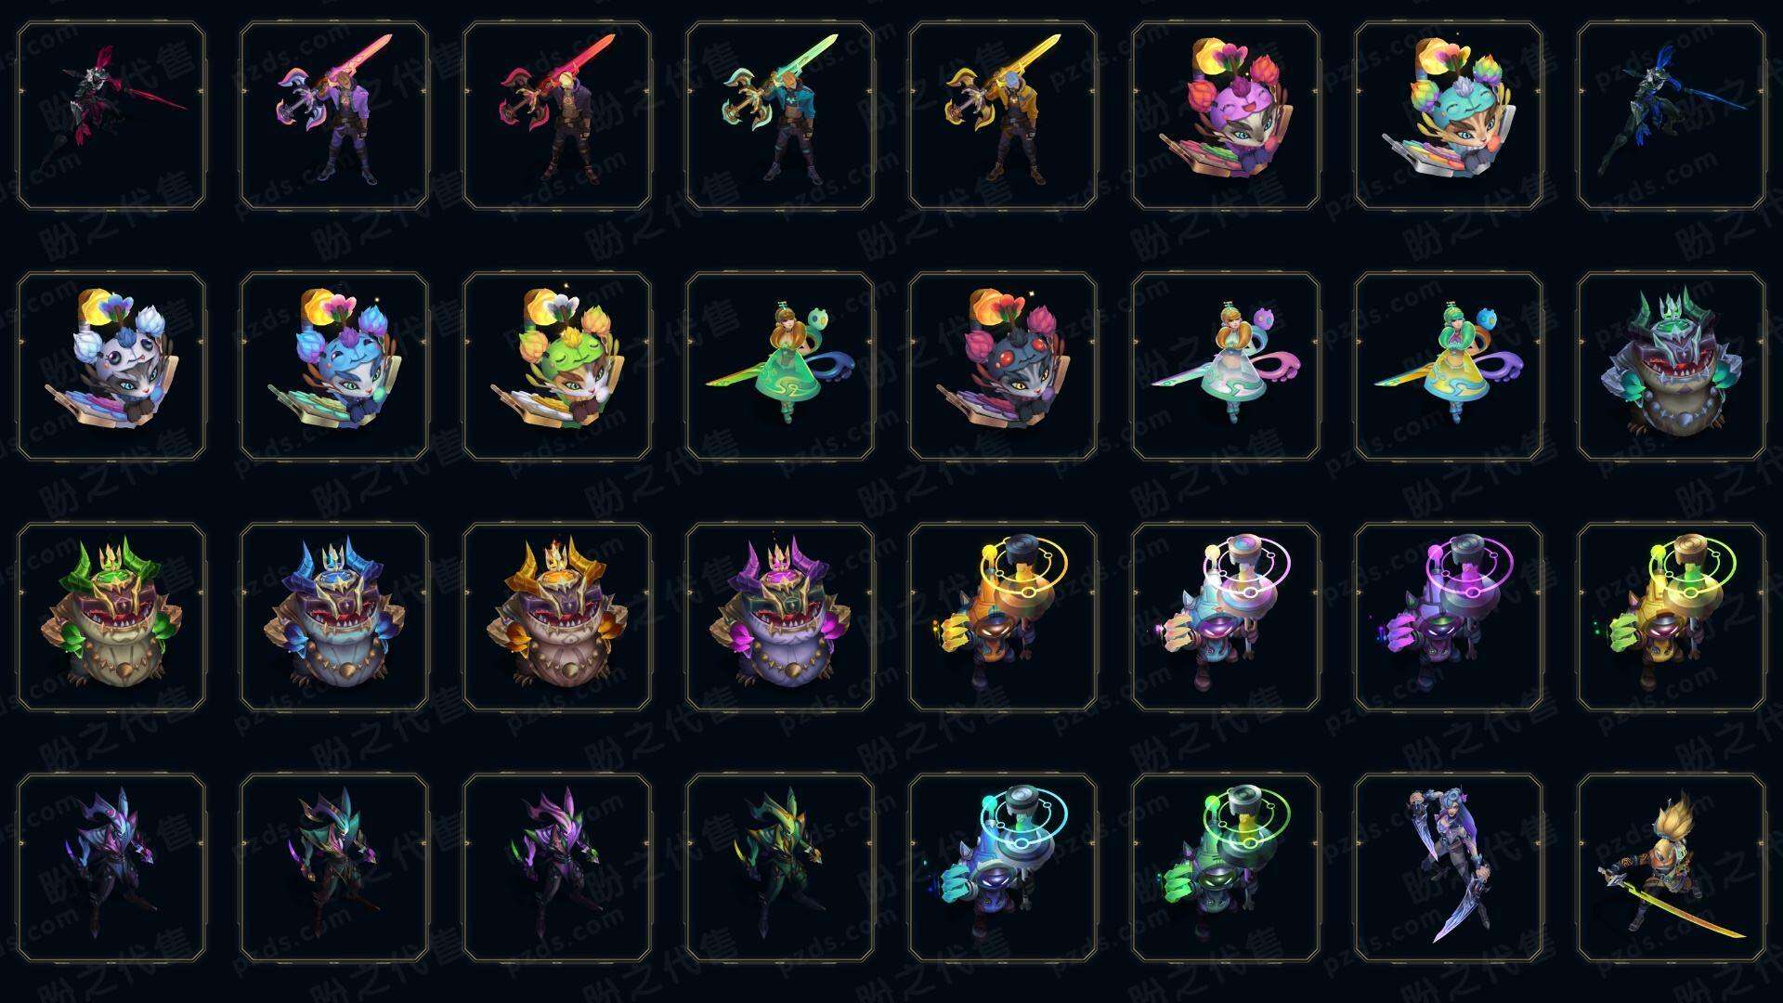Pick the purple-haired cat on book chroma
Screen dimensions: 1783x1003
pos(1226,116)
